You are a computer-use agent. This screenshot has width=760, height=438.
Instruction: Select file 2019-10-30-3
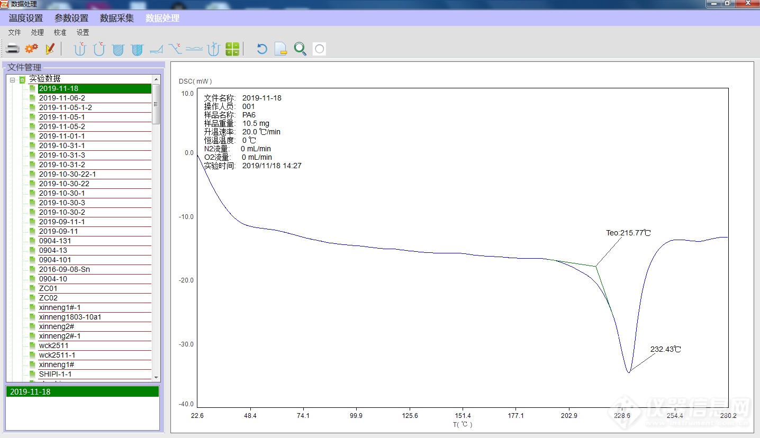[95, 203]
